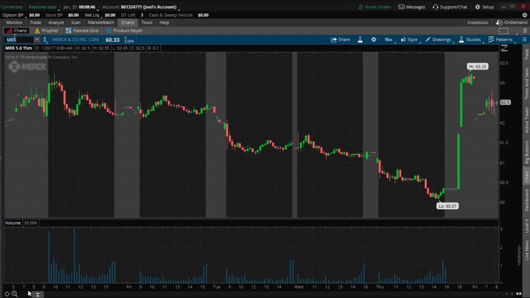Open the grid layout rectangle selector

coord(503,31)
